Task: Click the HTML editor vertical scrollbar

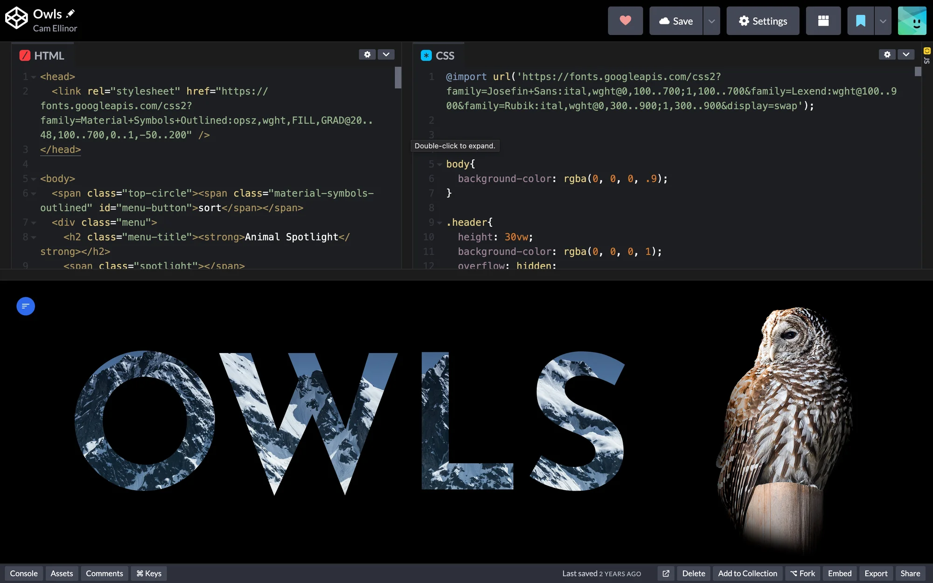Action: coord(398,77)
